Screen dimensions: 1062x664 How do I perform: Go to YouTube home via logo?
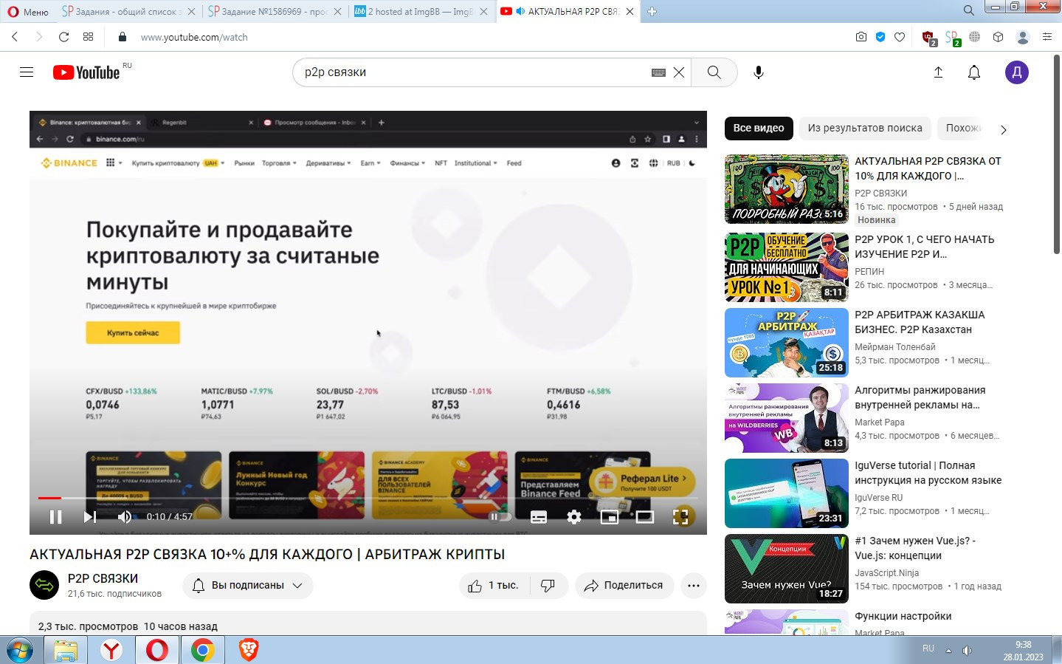coord(86,72)
